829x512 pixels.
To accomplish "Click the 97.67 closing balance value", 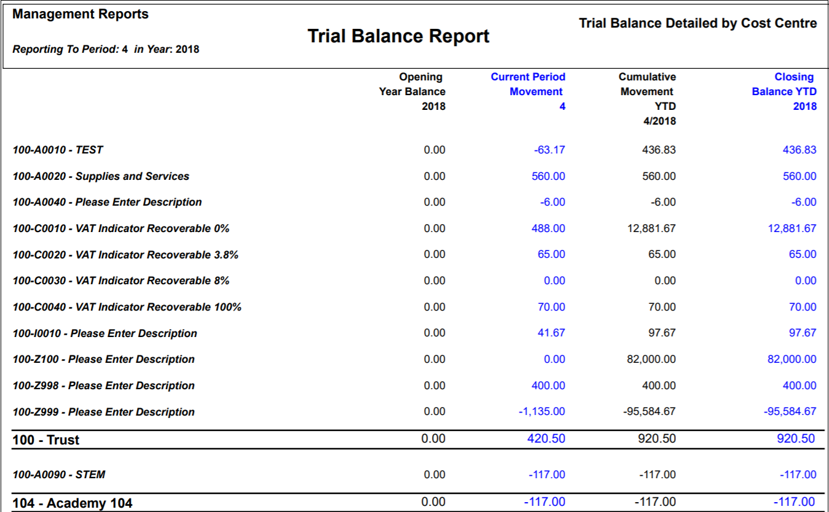I will coord(803,333).
